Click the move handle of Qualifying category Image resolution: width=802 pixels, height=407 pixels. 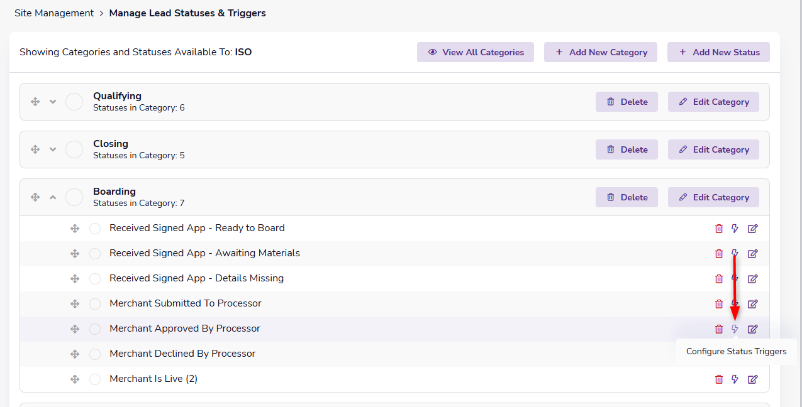[x=35, y=102]
